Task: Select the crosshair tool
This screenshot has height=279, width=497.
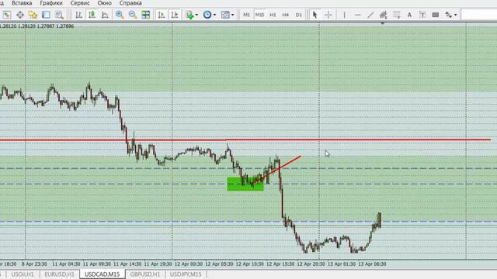Action: coord(328,15)
